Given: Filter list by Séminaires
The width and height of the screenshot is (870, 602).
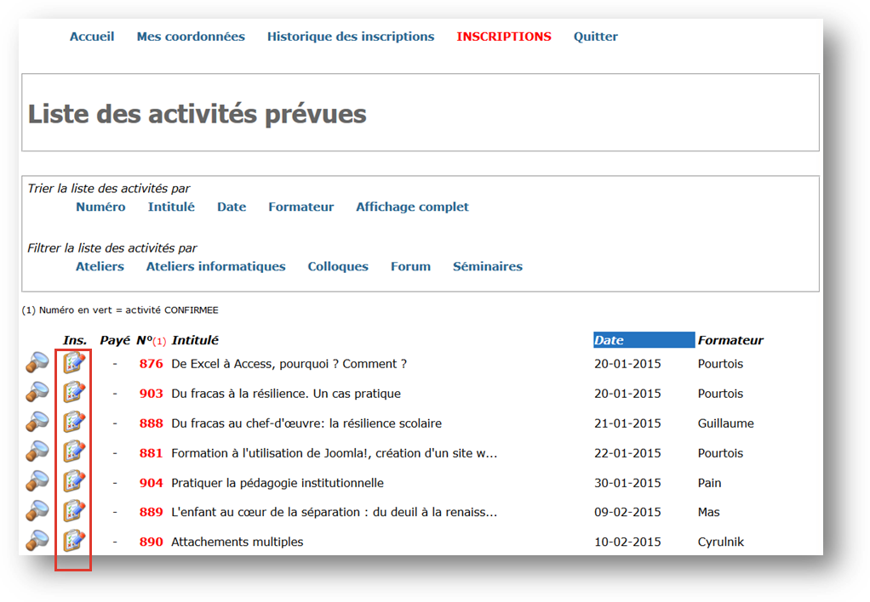Looking at the screenshot, I should point(487,266).
